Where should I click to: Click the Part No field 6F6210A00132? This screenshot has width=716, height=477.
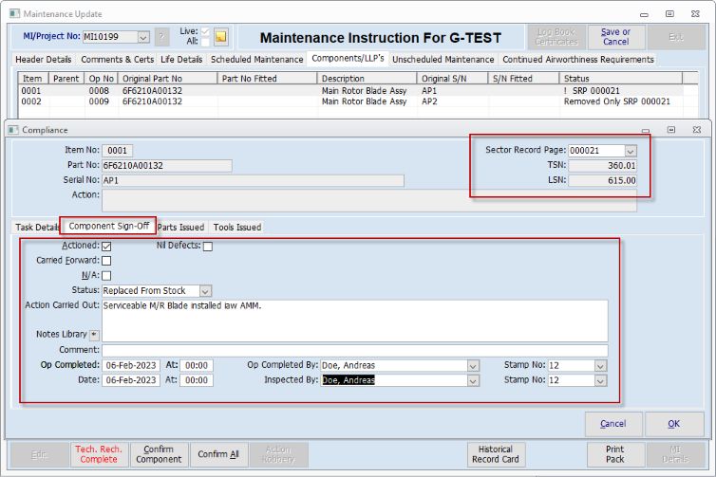pos(167,166)
